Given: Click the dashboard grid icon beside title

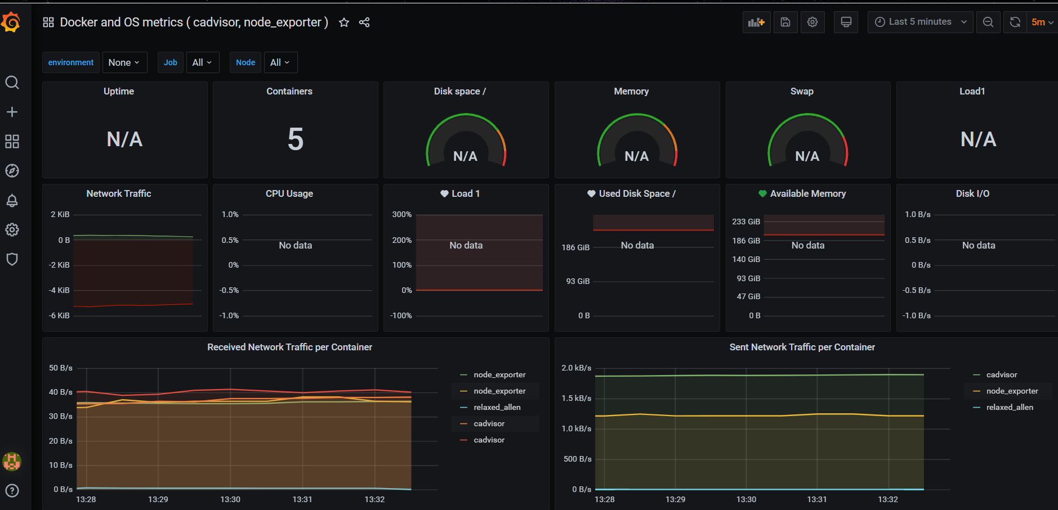Looking at the screenshot, I should point(48,22).
